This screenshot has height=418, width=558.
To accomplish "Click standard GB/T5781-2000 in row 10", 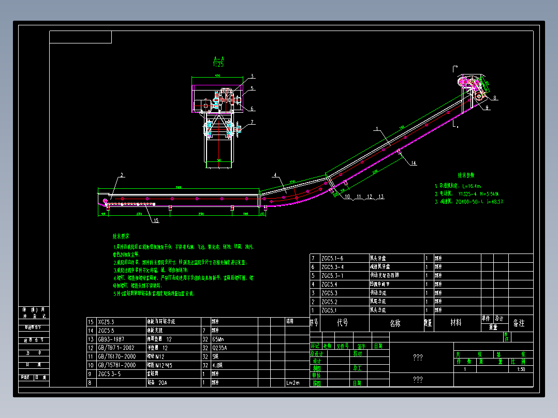I will point(117,365).
